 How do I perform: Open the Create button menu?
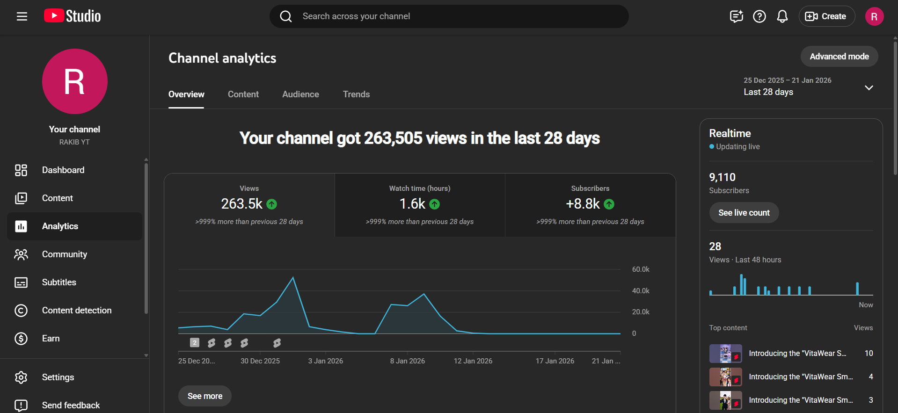[826, 16]
